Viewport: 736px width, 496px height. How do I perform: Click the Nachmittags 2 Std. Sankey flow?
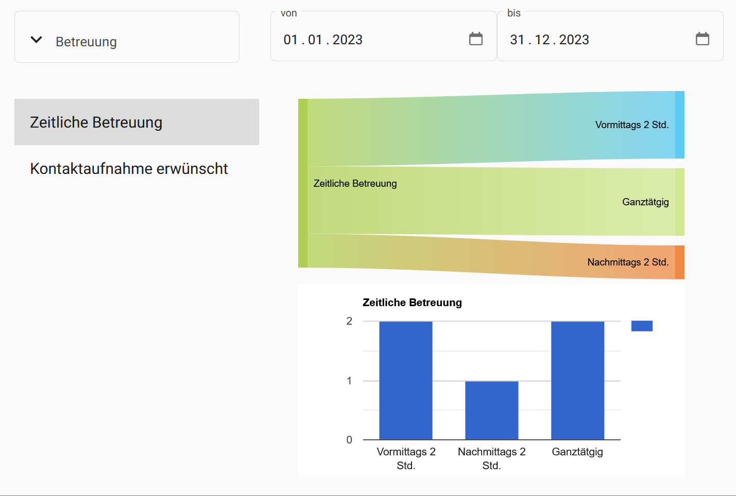[489, 256]
